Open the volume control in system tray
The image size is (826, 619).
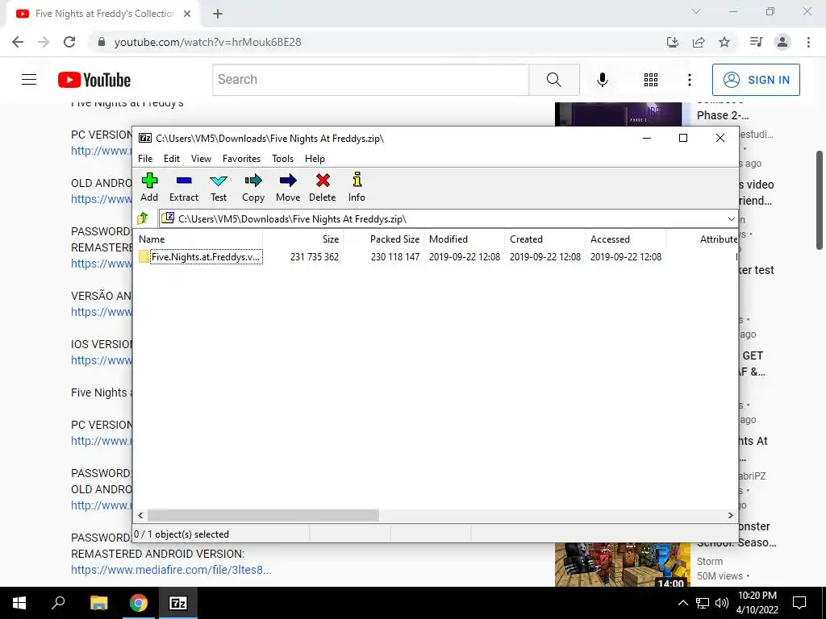(x=722, y=603)
